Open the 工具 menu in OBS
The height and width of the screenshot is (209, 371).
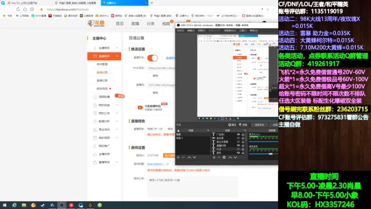pos(243,31)
